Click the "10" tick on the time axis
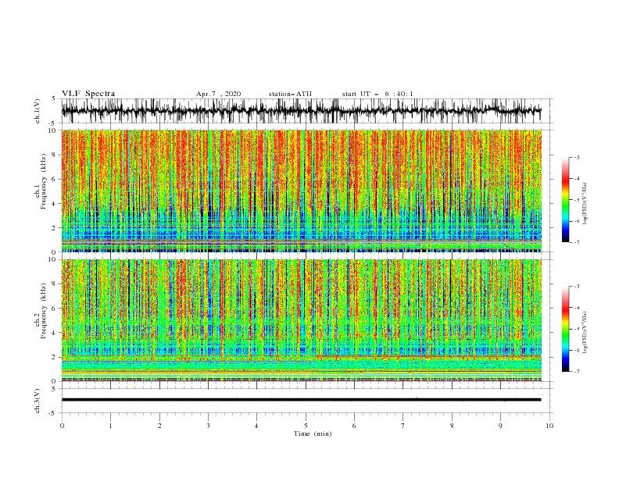The width and height of the screenshot is (619, 478). (x=549, y=426)
